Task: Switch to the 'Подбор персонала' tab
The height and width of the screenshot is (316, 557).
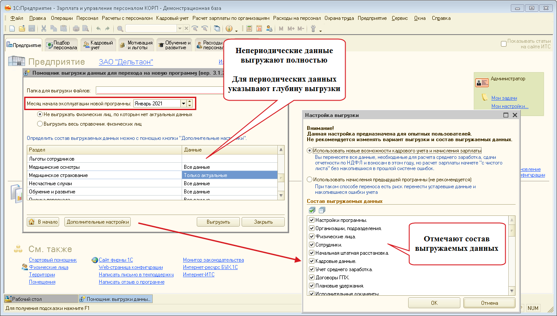Action: click(62, 45)
